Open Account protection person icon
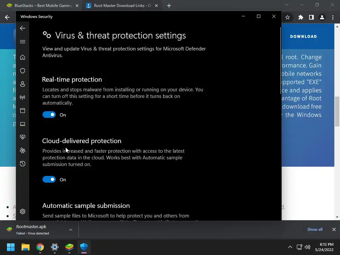 point(23,84)
